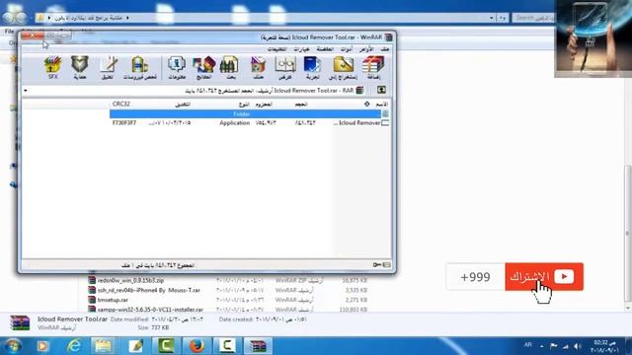The height and width of the screenshot is (355, 632).
Task: Click the volume speaker tray icon
Action: coord(578,346)
